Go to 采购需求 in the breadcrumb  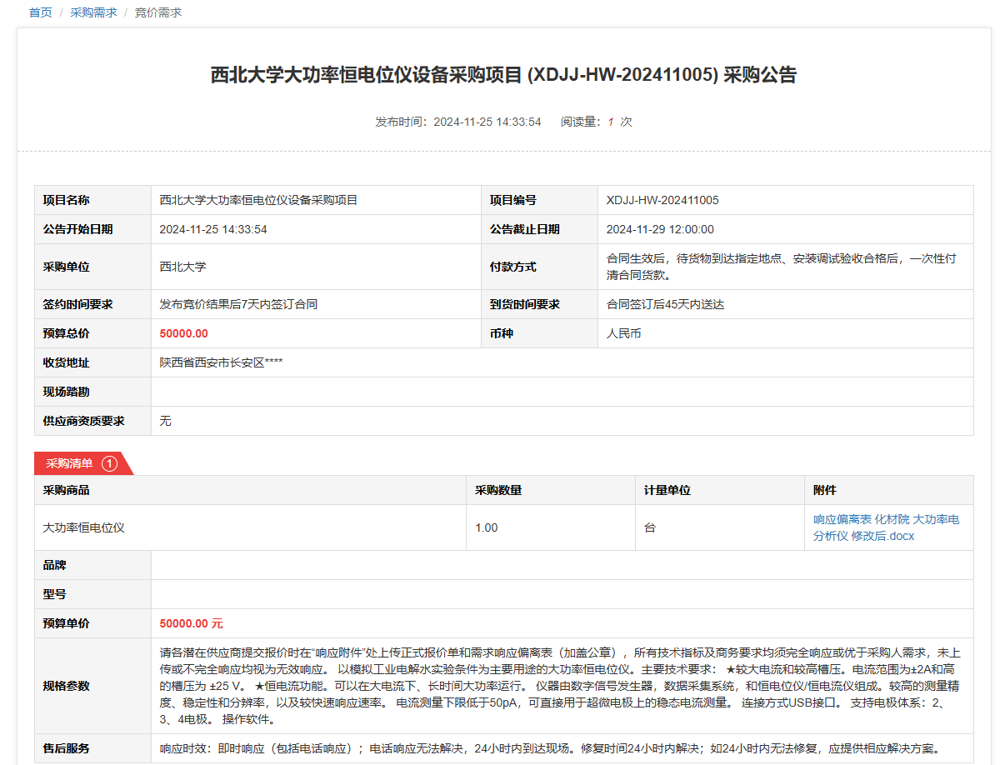point(93,12)
